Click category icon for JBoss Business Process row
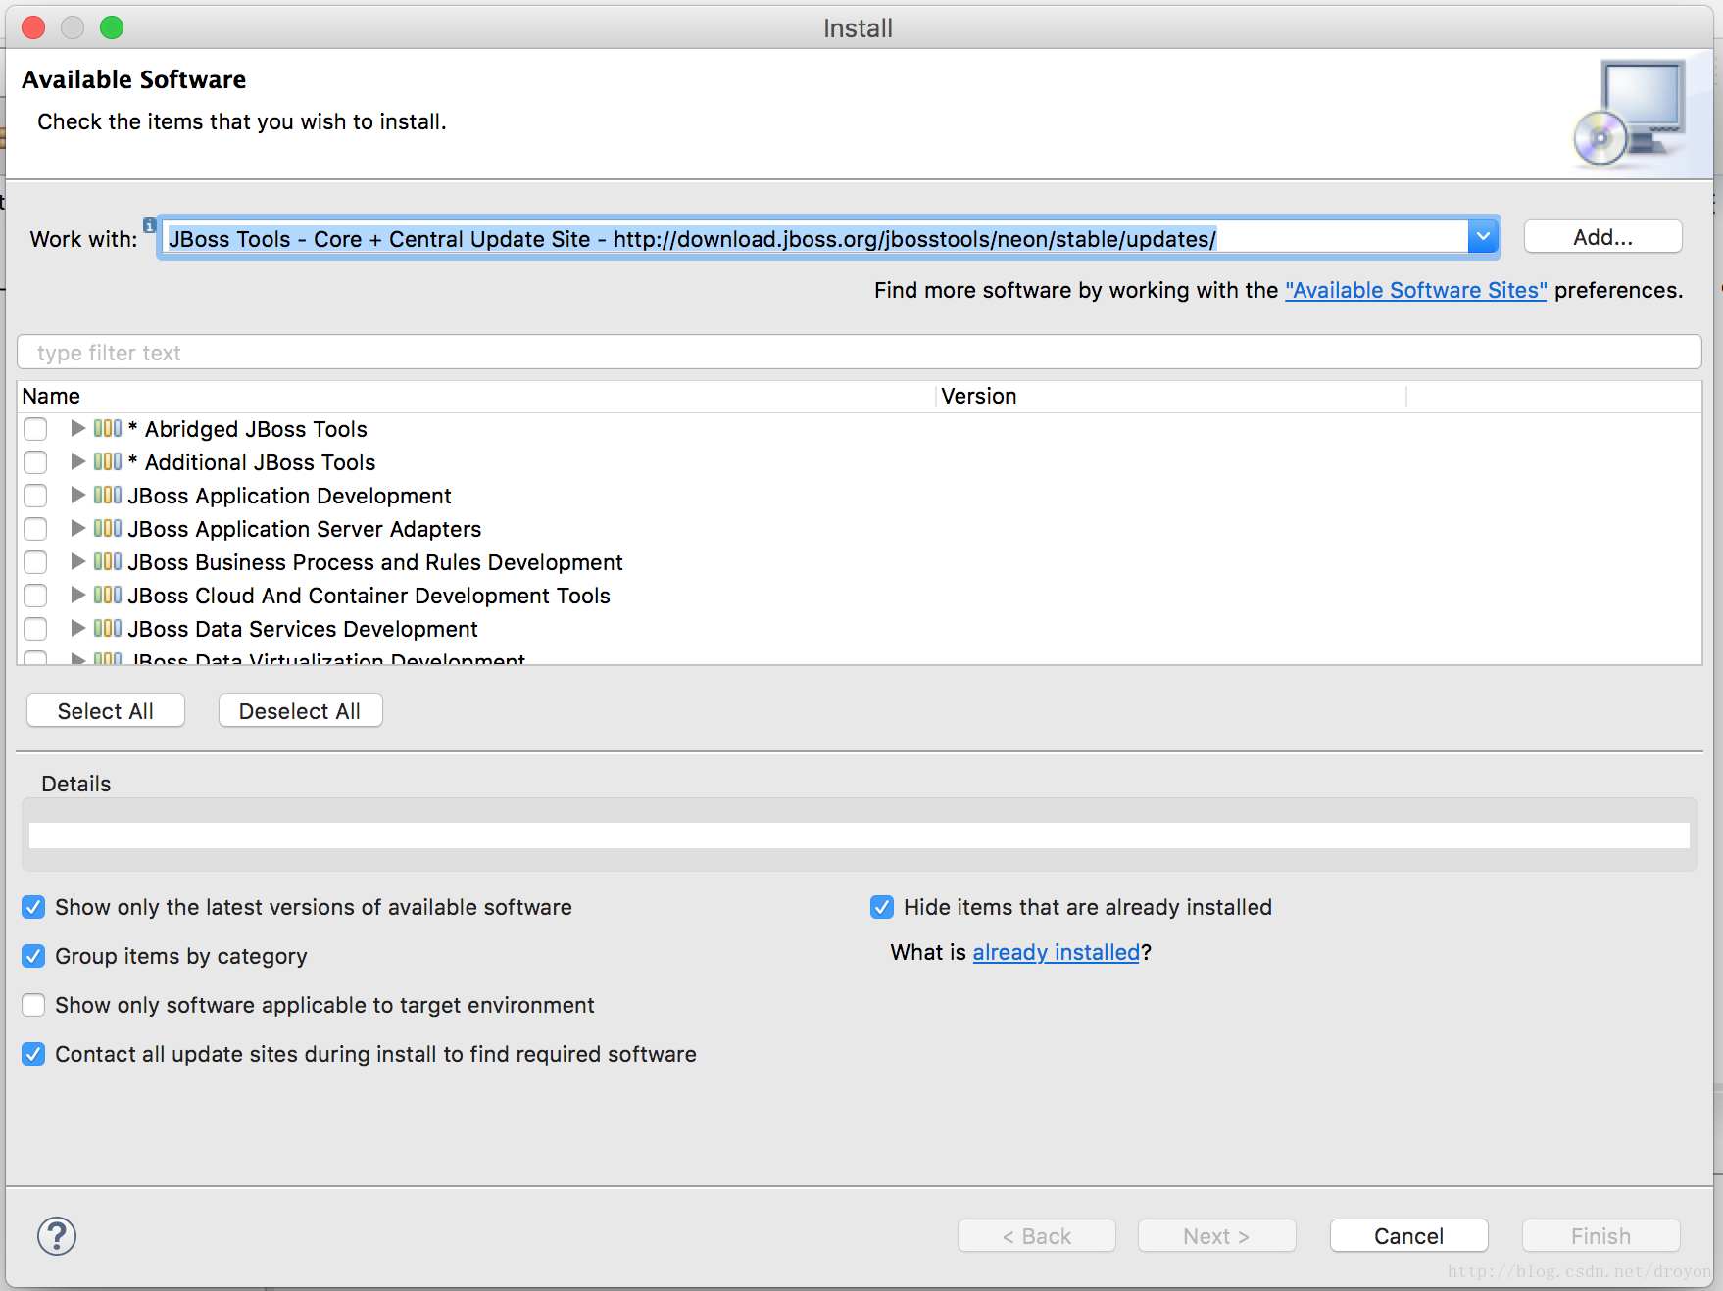 pyautogui.click(x=108, y=561)
